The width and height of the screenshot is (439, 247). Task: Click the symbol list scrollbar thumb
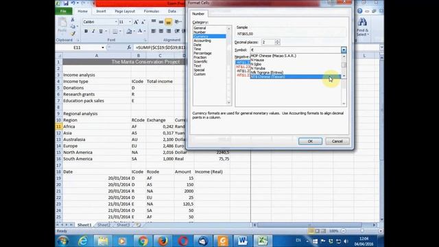pyautogui.click(x=344, y=65)
